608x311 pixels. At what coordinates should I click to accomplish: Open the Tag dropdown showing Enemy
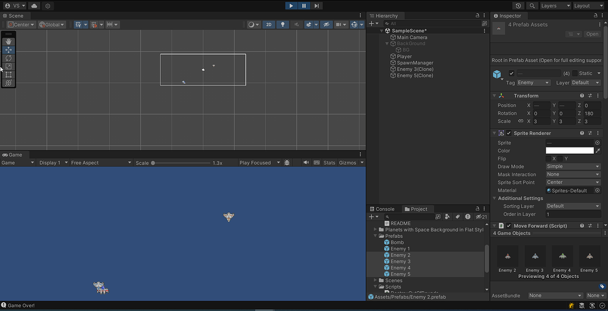click(x=534, y=83)
